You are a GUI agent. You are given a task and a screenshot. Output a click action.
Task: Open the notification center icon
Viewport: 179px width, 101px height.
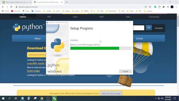tap(175, 98)
